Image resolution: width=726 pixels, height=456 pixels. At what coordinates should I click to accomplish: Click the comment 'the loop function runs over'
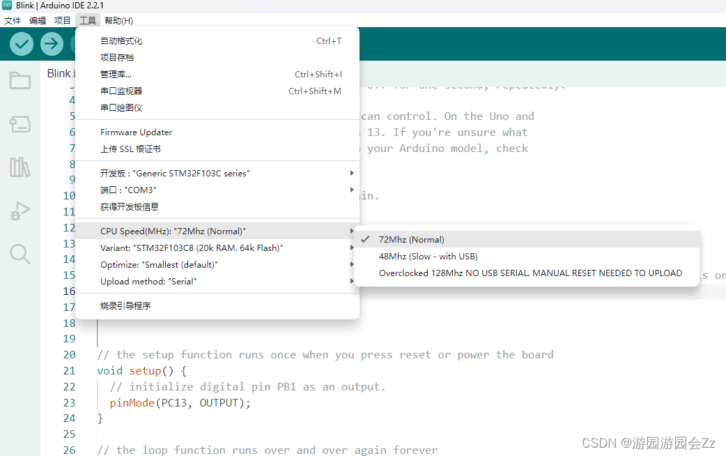point(268,450)
